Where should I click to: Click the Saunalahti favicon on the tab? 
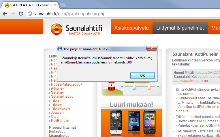coord(7,5)
